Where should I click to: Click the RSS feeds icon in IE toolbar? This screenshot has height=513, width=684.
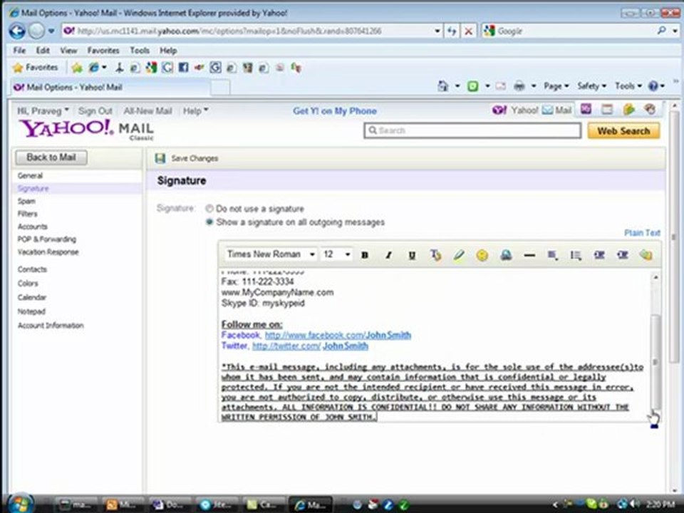click(473, 86)
